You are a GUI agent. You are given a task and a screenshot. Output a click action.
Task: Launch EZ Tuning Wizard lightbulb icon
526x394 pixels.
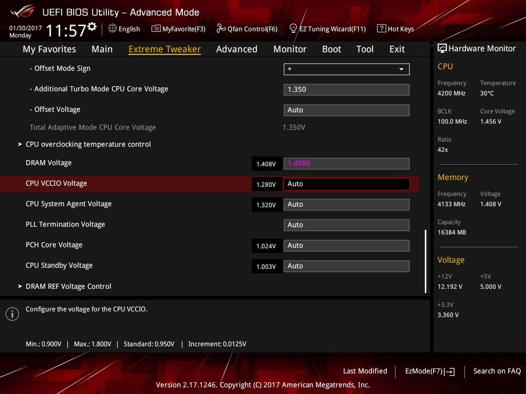293,29
